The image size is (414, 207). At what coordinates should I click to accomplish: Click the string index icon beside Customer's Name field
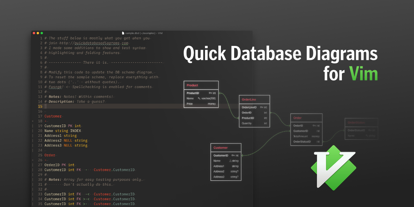tap(230, 161)
